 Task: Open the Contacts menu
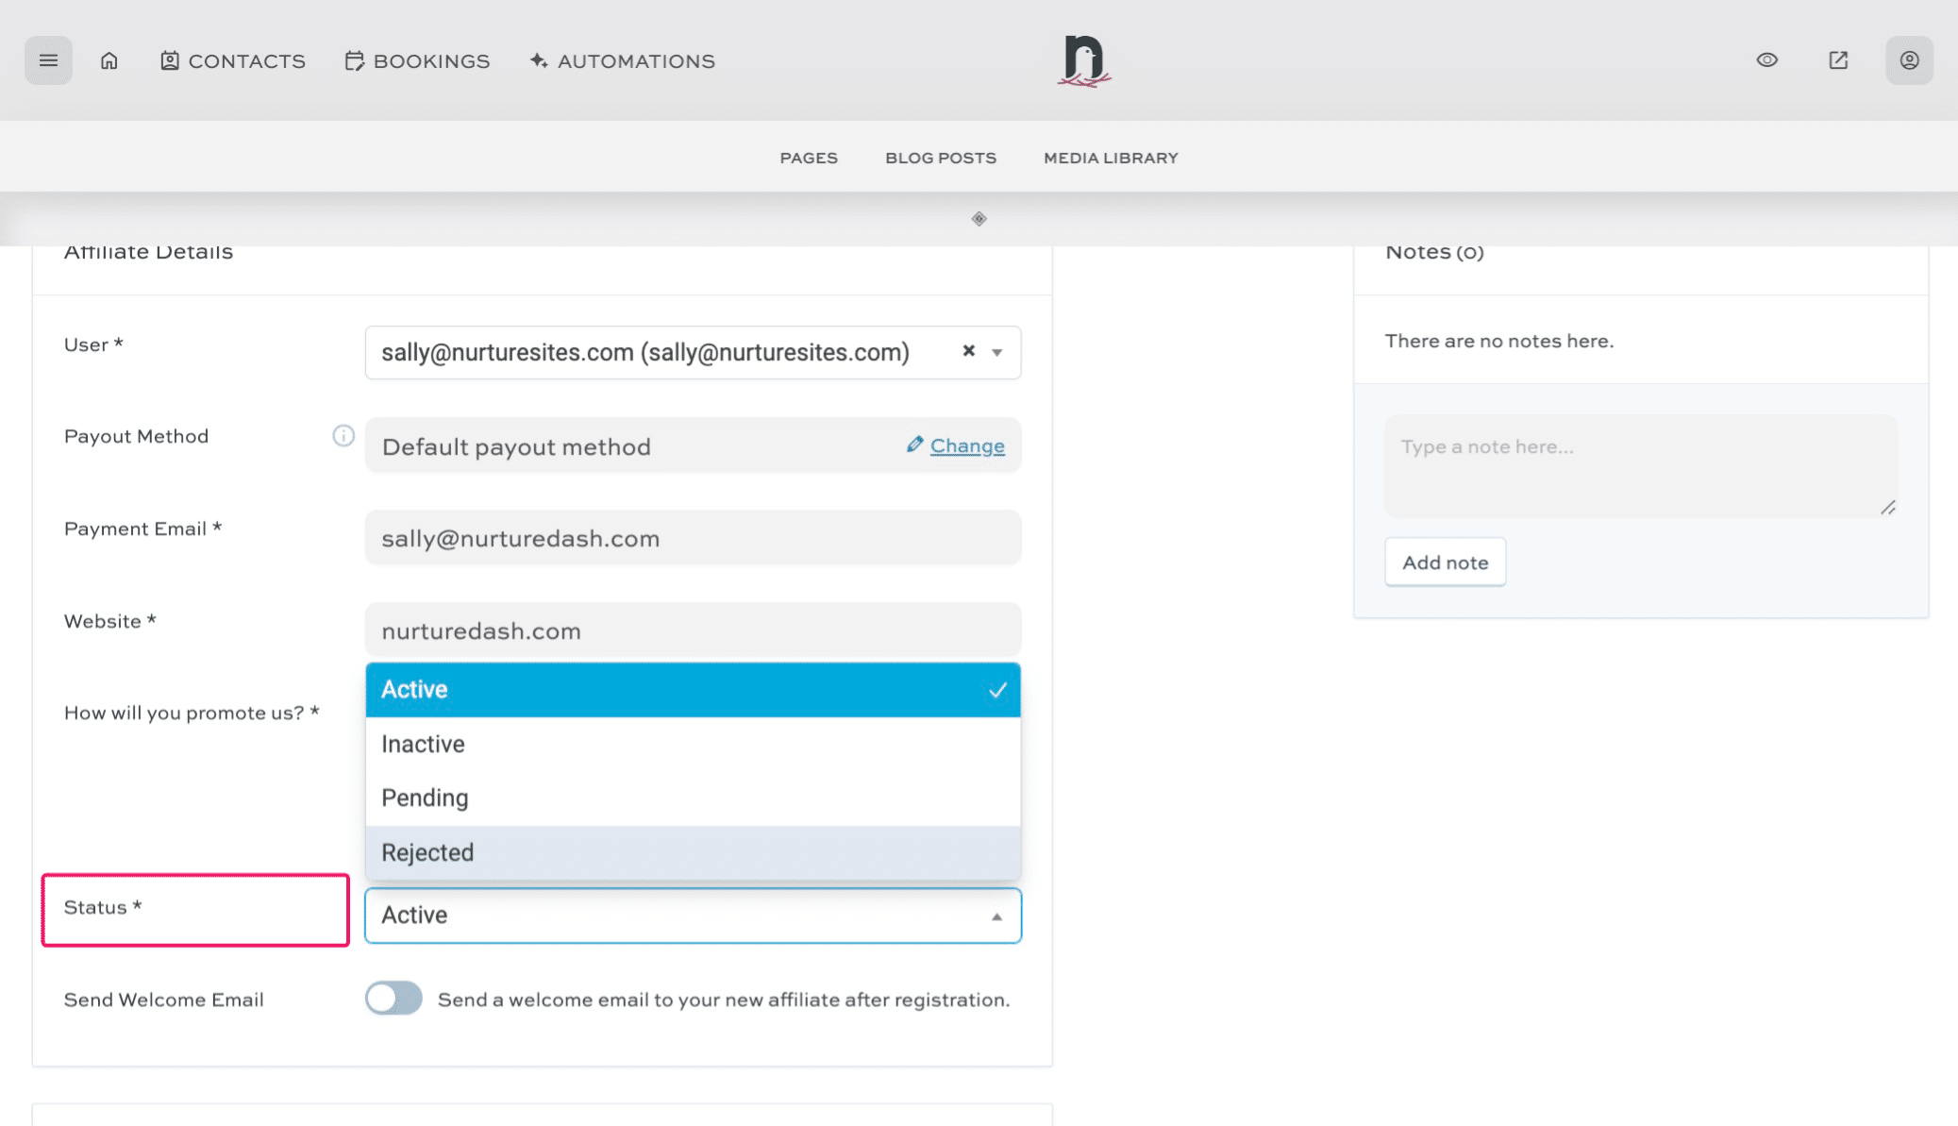tap(233, 61)
